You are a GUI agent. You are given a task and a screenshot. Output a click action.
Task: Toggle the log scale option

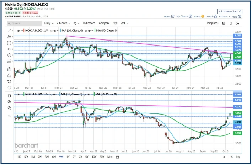point(238,157)
